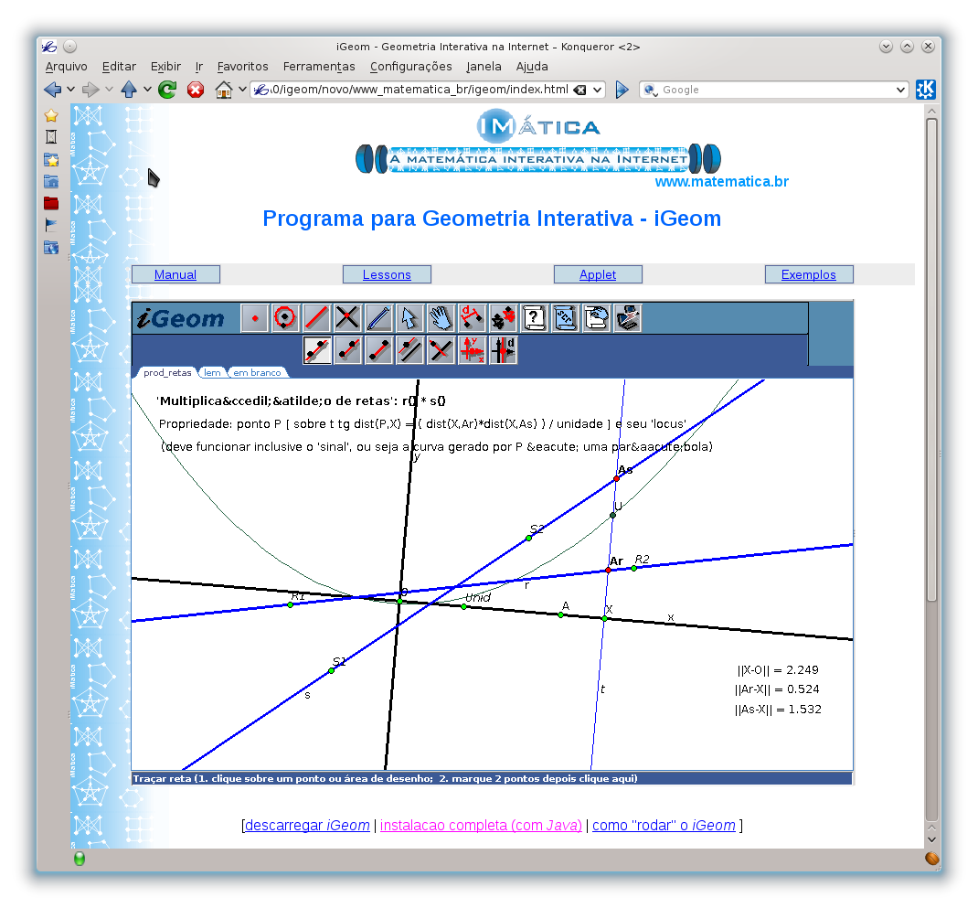This screenshot has height=908, width=978.
Task: Switch to the lem tab
Action: pos(212,372)
